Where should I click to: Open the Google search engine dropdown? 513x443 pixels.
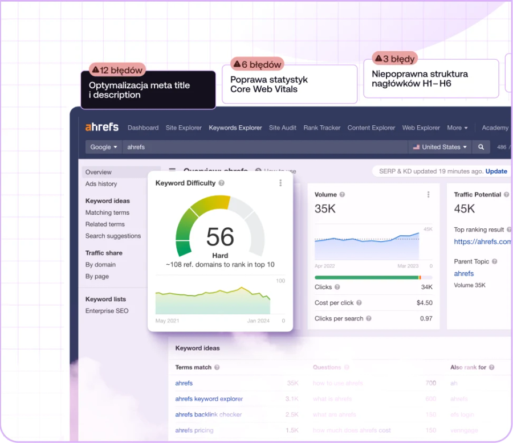coord(103,147)
